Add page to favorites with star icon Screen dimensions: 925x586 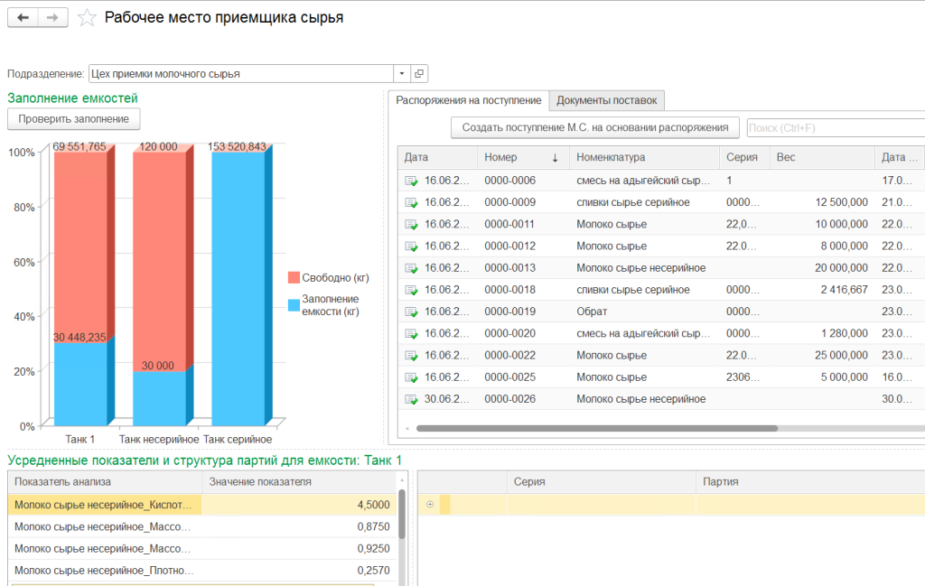coord(87,18)
